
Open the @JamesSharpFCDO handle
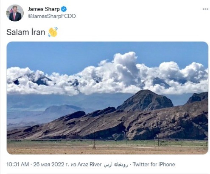tap(52, 16)
